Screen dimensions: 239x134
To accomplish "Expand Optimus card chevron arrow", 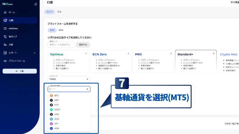I will coord(86,54).
